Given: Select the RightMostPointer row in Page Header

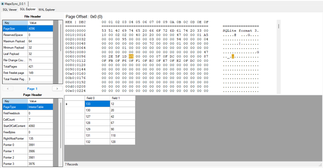Looking at the screenshot, I should coord(28,139).
